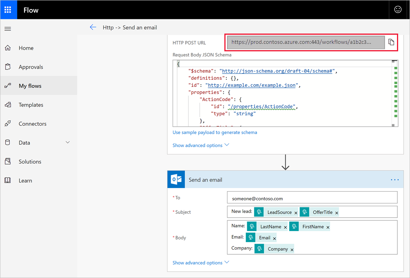The image size is (410, 278).
Task: Select the LeadSource dynamic content token
Action: tap(276, 212)
